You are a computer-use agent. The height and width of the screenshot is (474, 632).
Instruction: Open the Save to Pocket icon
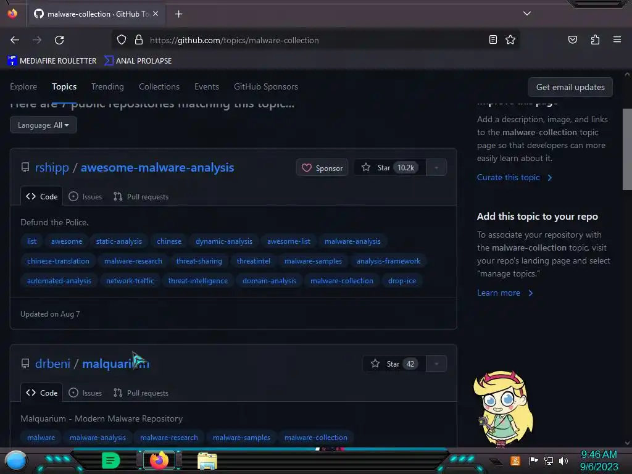[x=572, y=39]
